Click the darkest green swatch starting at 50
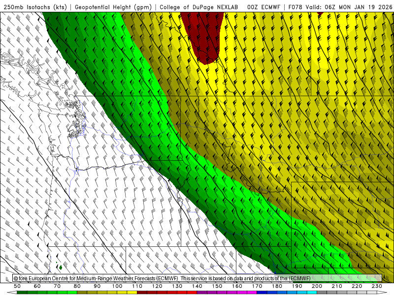Viewport: 394px width, 295px height. [x=22, y=293]
